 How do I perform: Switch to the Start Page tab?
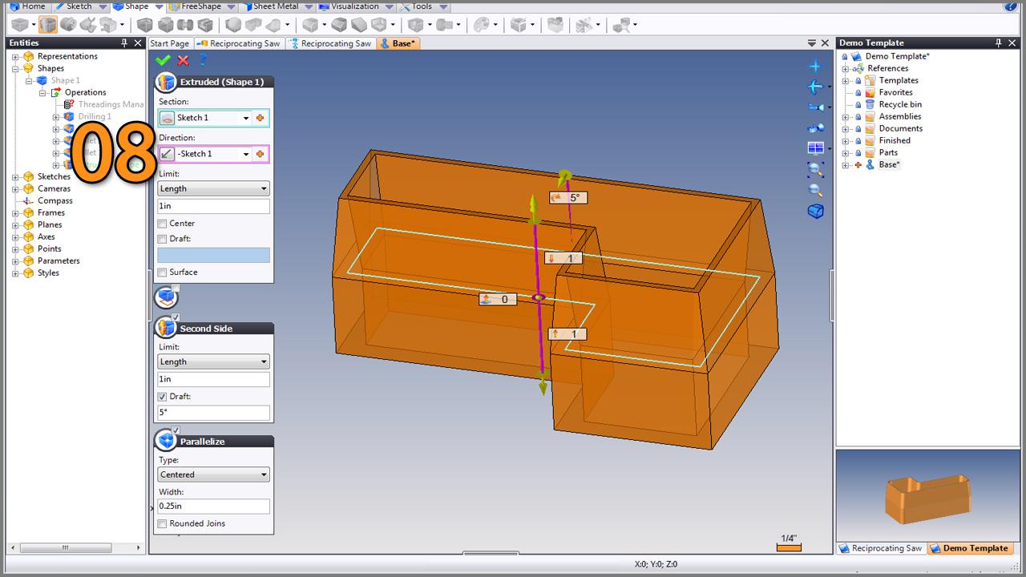(169, 43)
